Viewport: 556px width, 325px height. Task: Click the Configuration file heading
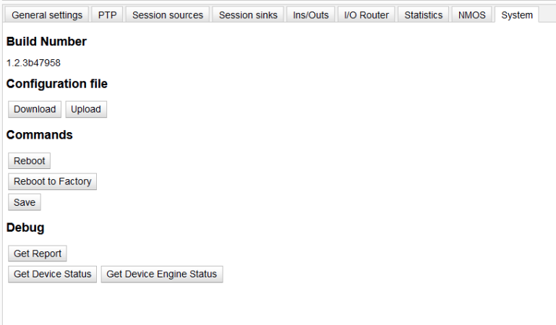click(x=57, y=84)
